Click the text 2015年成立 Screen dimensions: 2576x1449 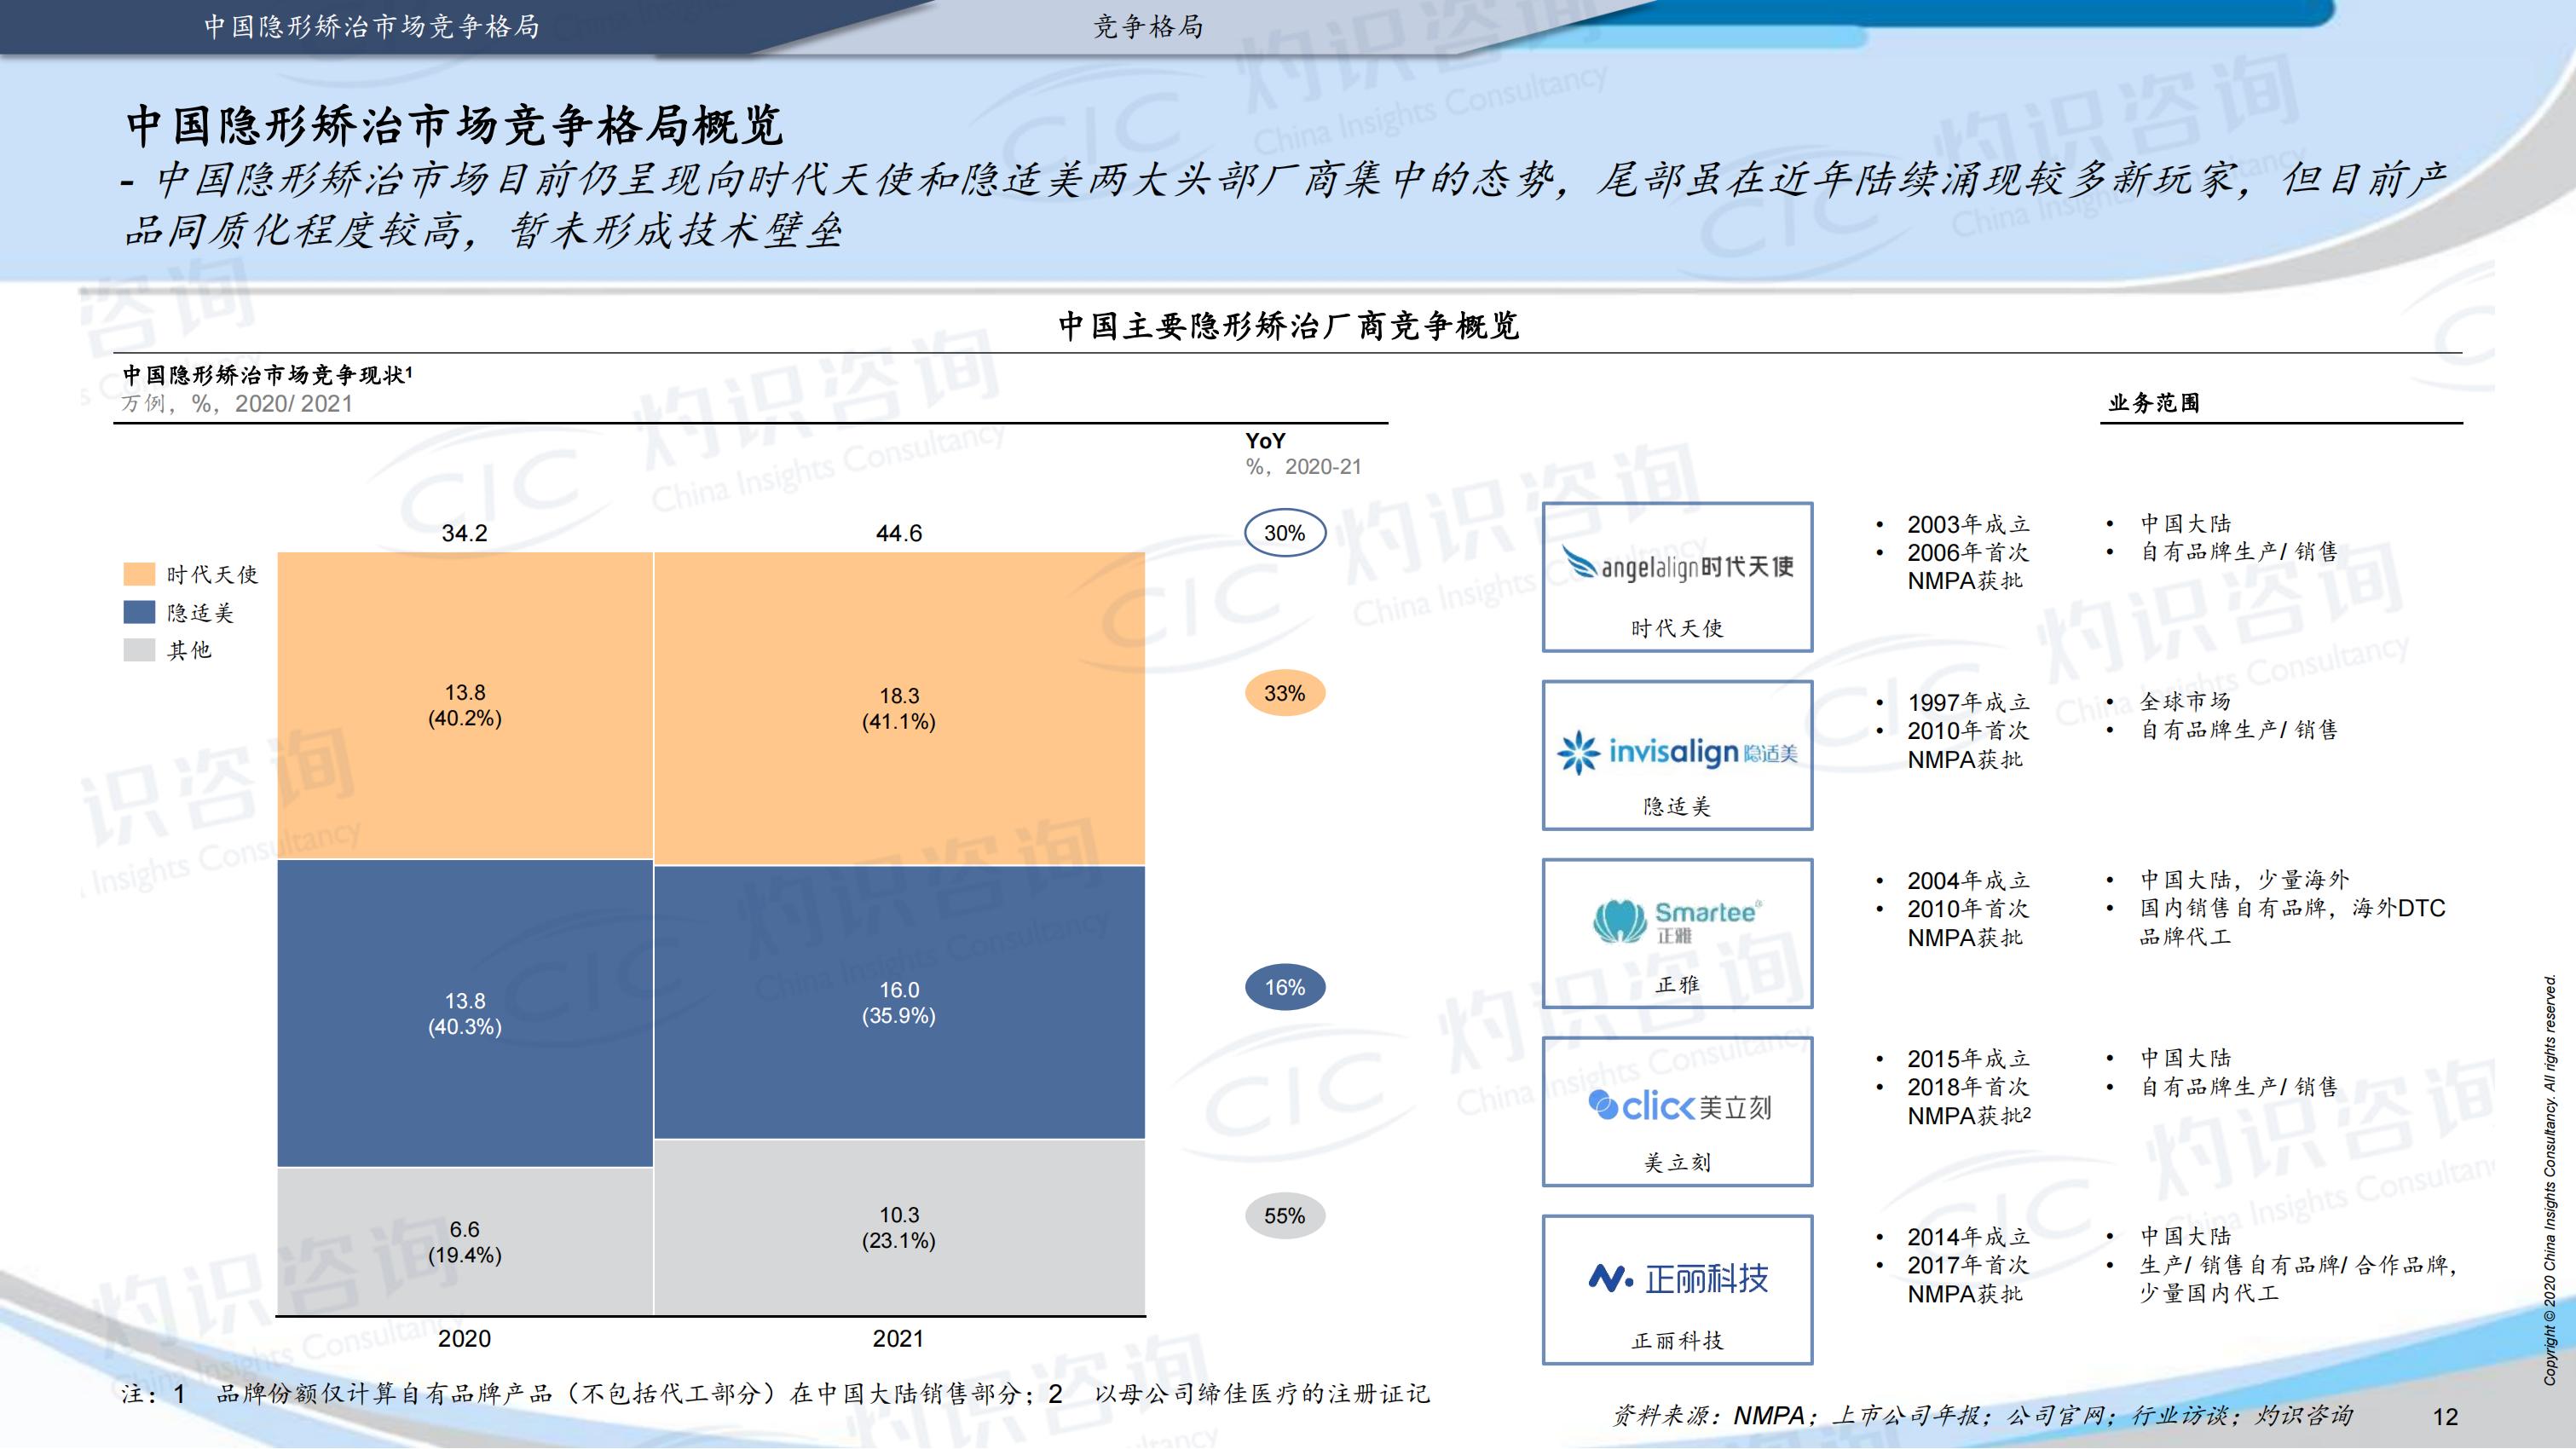tap(1968, 1058)
